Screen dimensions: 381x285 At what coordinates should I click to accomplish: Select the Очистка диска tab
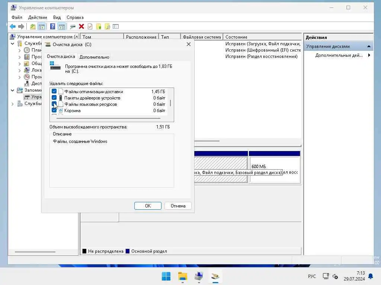61,56
